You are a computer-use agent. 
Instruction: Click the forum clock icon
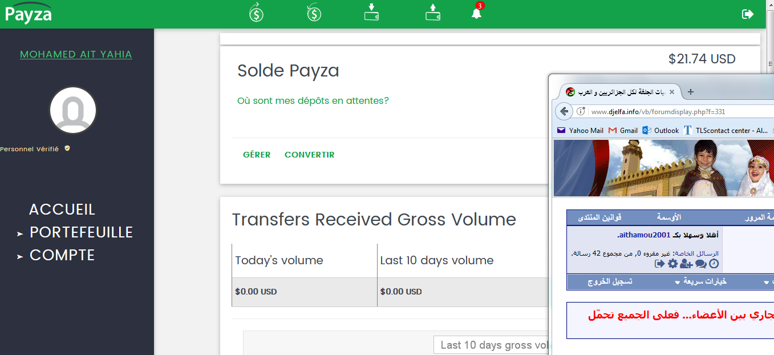[x=714, y=264]
